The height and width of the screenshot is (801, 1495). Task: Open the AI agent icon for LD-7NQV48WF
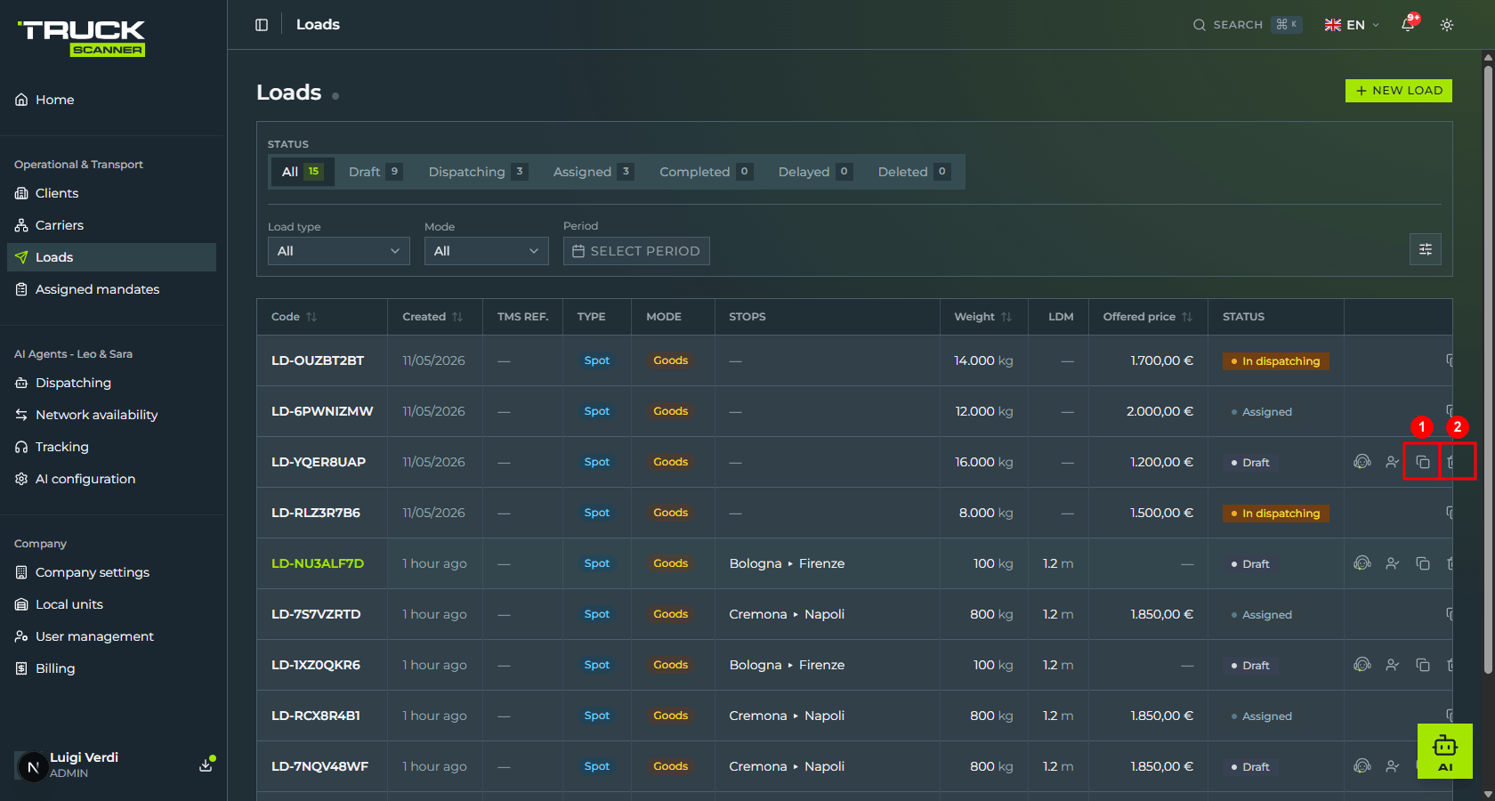(x=1362, y=766)
